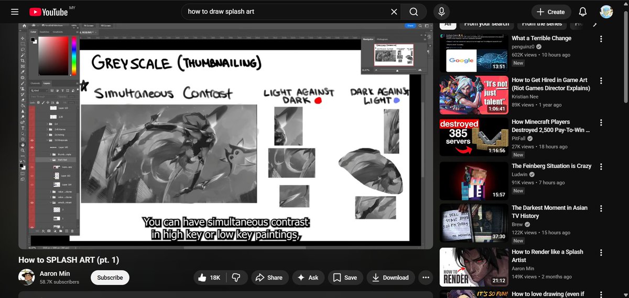Pause the playing splash art video
This screenshot has width=629, height=298.
tap(225, 136)
